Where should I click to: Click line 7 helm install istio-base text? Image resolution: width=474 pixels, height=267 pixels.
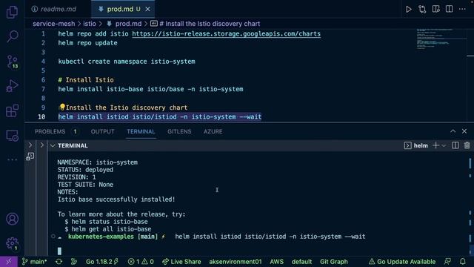(150, 89)
